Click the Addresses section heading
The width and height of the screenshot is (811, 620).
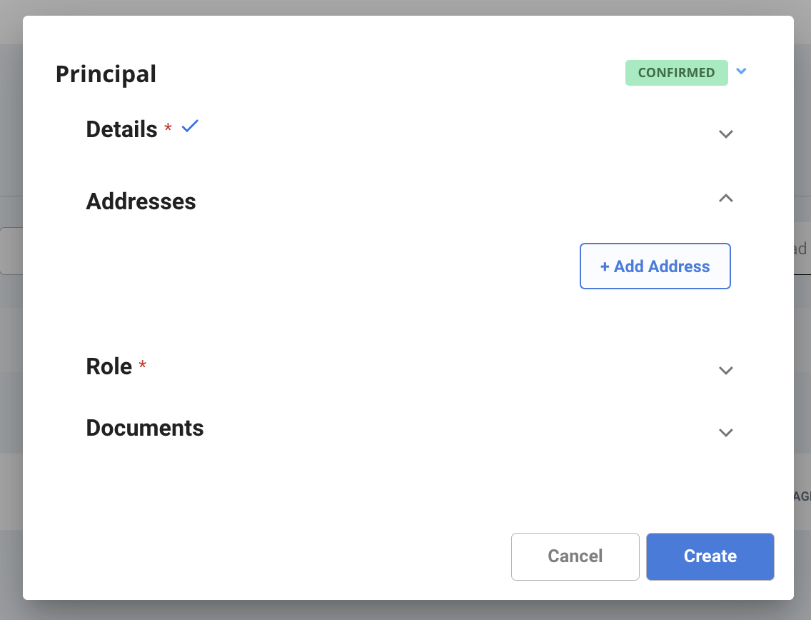click(x=141, y=201)
